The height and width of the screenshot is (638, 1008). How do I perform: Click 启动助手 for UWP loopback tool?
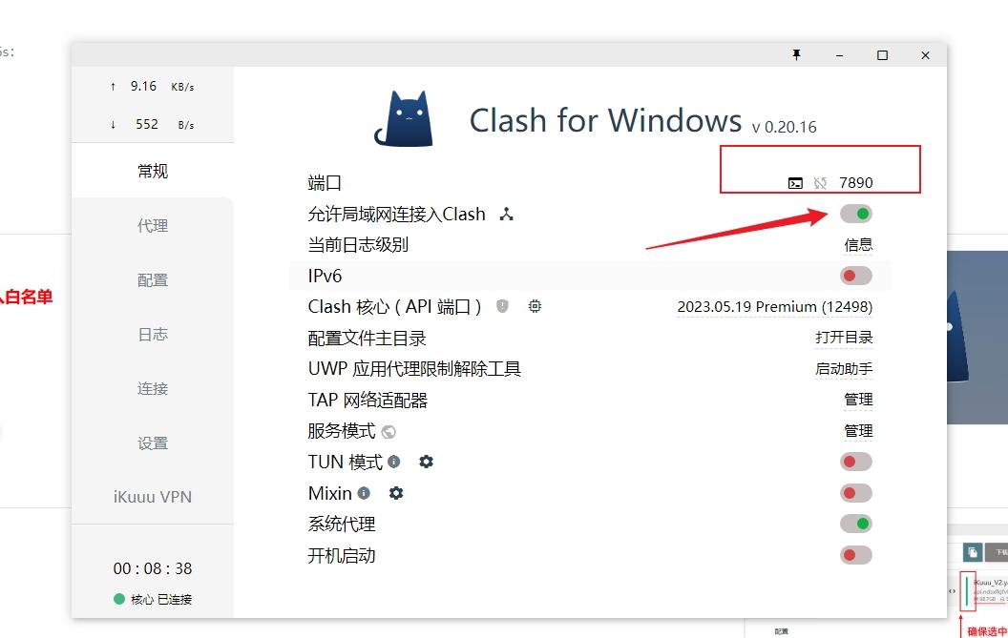(x=844, y=369)
